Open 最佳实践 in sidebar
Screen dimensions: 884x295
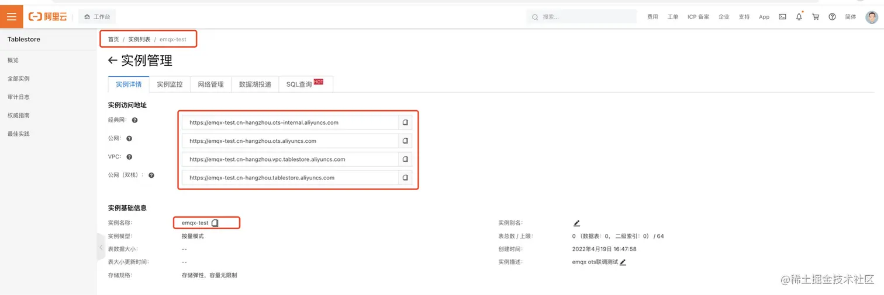(x=19, y=134)
